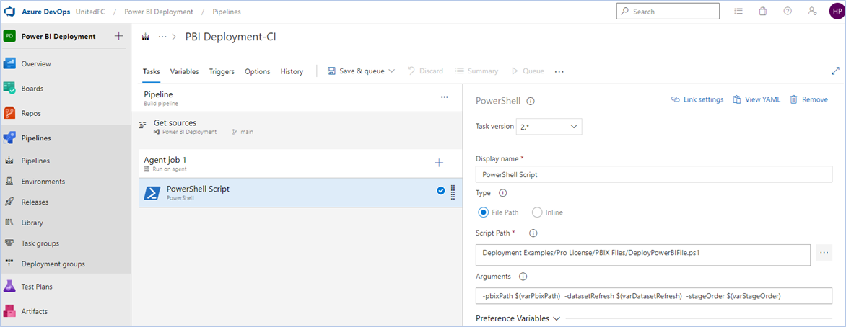Click the drag handle on PowerShell Script task
Screen dimensions: 846x327
453,192
